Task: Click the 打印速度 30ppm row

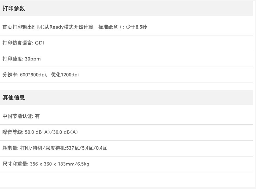Action: pos(126,59)
